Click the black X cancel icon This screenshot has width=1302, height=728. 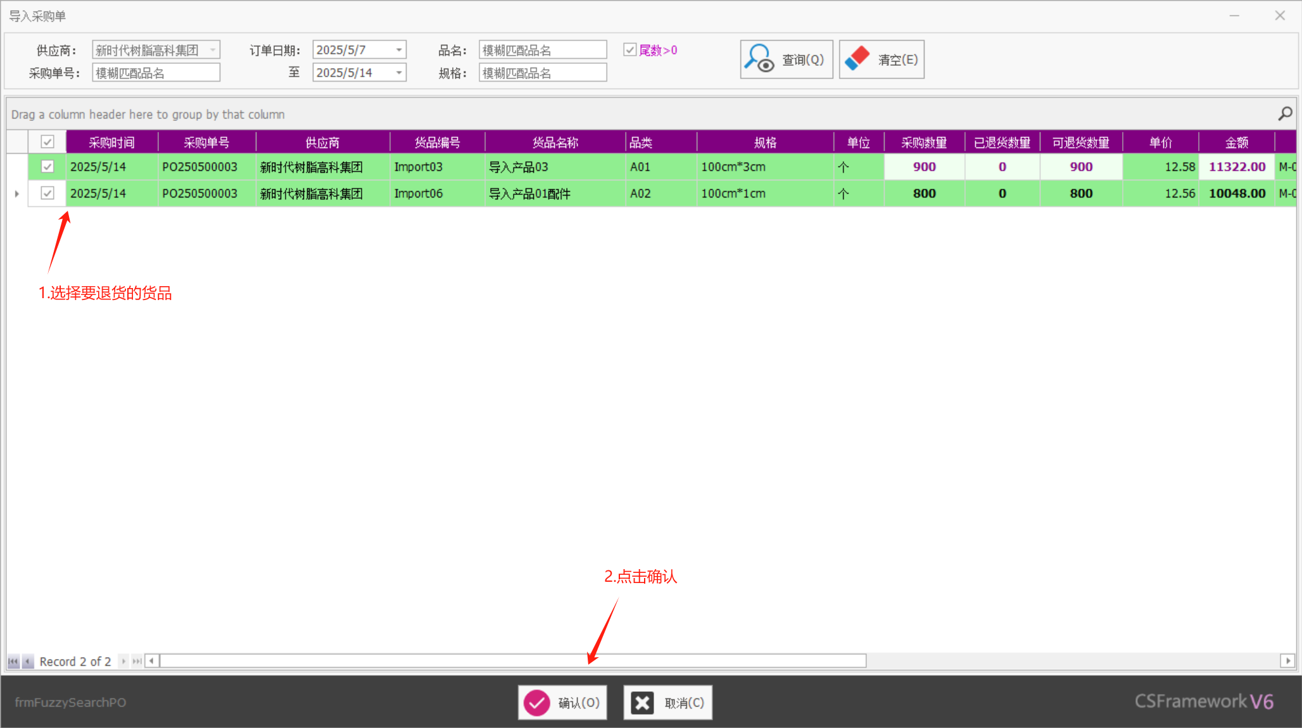click(642, 703)
